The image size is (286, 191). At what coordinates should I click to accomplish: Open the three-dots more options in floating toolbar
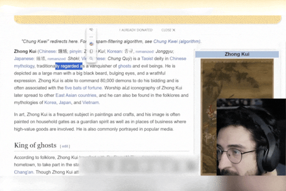tap(91, 37)
